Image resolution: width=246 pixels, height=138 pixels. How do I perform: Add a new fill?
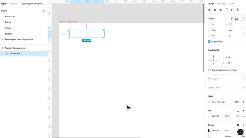coord(243,111)
